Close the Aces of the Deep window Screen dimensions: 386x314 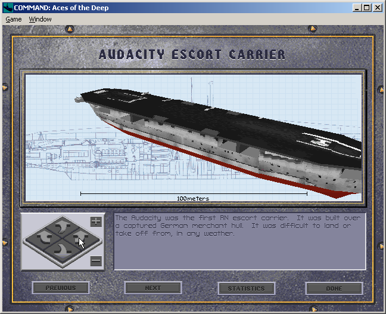[x=378, y=8]
